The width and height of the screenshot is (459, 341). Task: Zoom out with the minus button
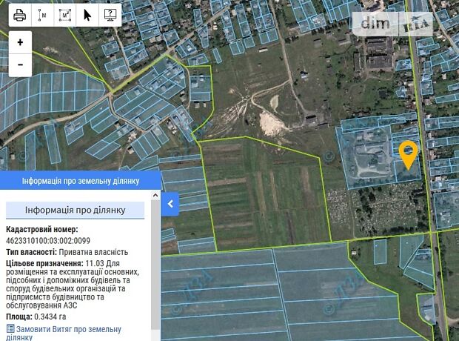[x=20, y=64]
